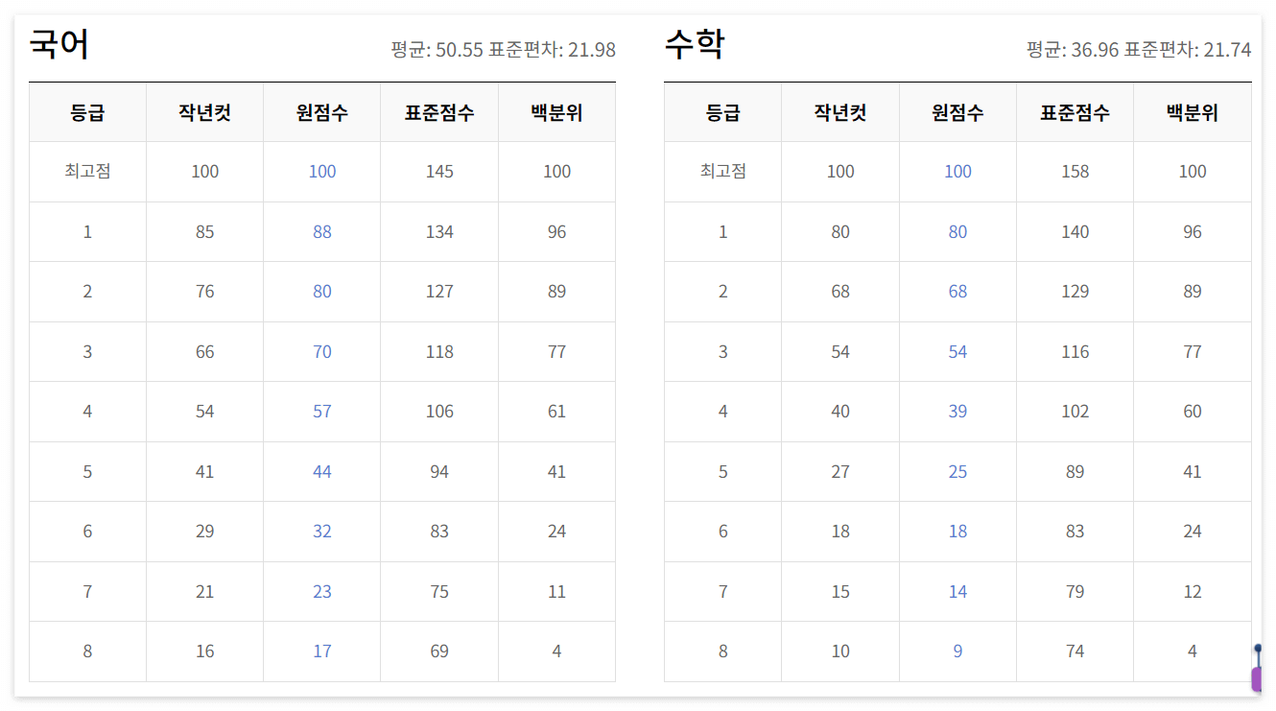Click the 작년컷 column header in 수학 table
1276x711 pixels.
[x=839, y=112]
